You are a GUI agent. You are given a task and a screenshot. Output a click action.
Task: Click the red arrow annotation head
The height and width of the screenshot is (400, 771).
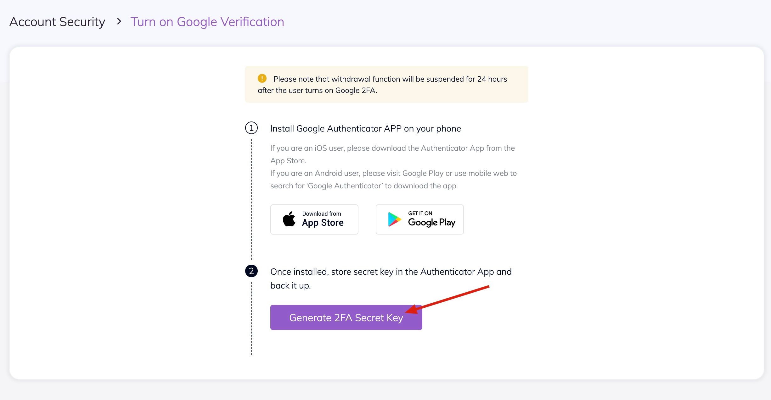pyautogui.click(x=412, y=310)
